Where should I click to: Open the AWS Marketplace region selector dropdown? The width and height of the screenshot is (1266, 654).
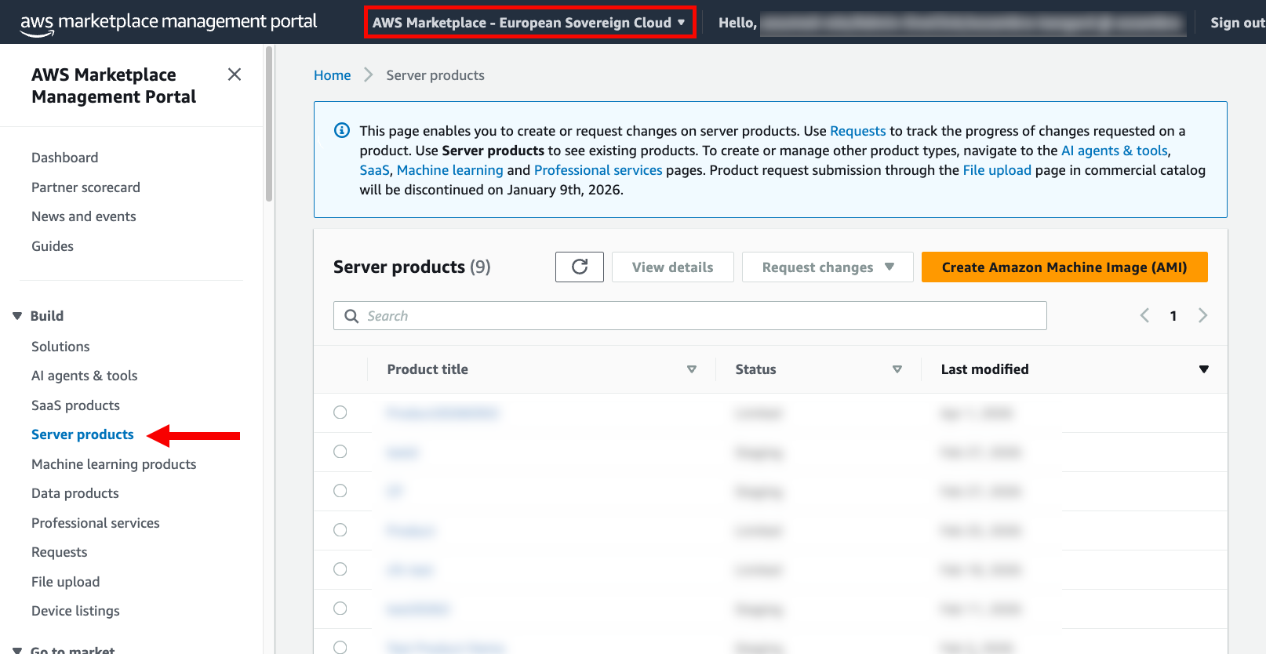pyautogui.click(x=529, y=22)
